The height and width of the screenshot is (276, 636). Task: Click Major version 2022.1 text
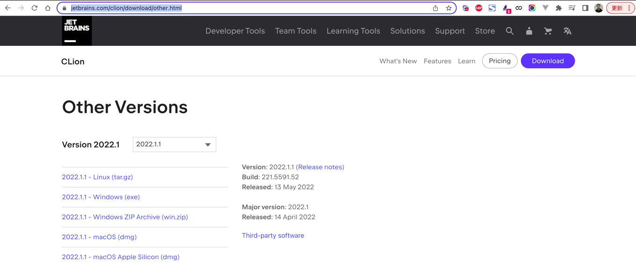pyautogui.click(x=275, y=207)
